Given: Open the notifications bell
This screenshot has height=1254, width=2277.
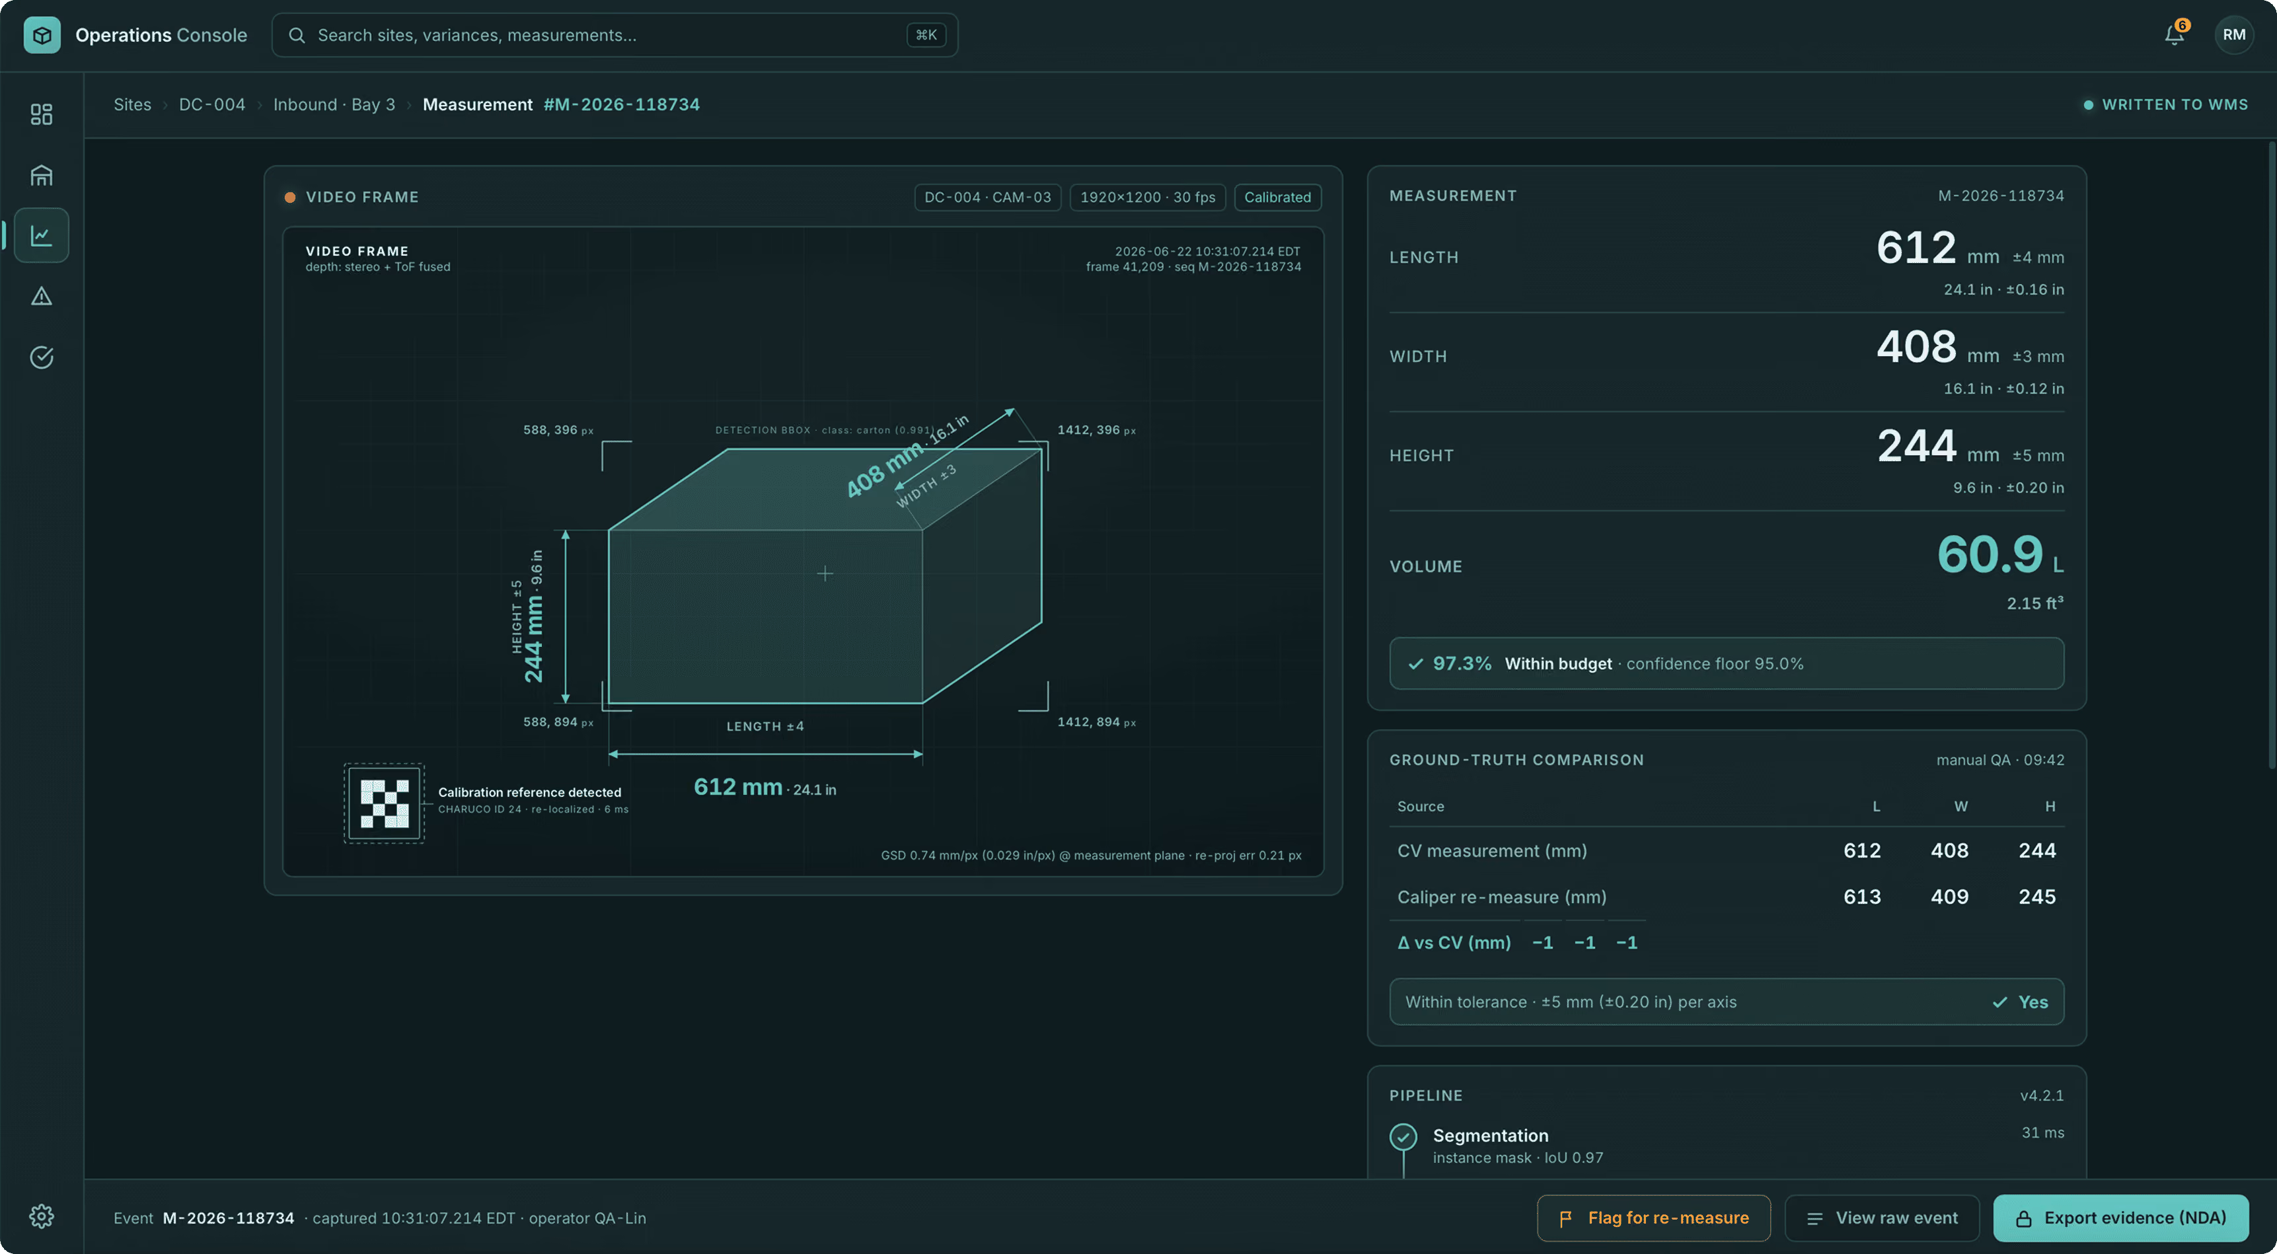Looking at the screenshot, I should [x=2175, y=34].
